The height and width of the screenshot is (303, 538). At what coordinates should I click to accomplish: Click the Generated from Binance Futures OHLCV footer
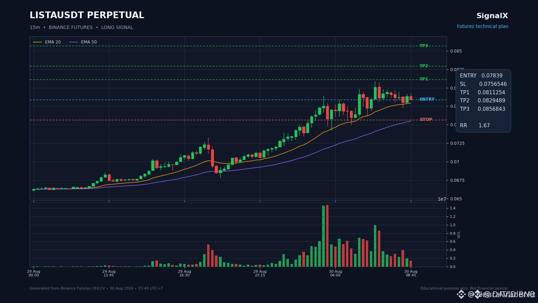(96, 289)
